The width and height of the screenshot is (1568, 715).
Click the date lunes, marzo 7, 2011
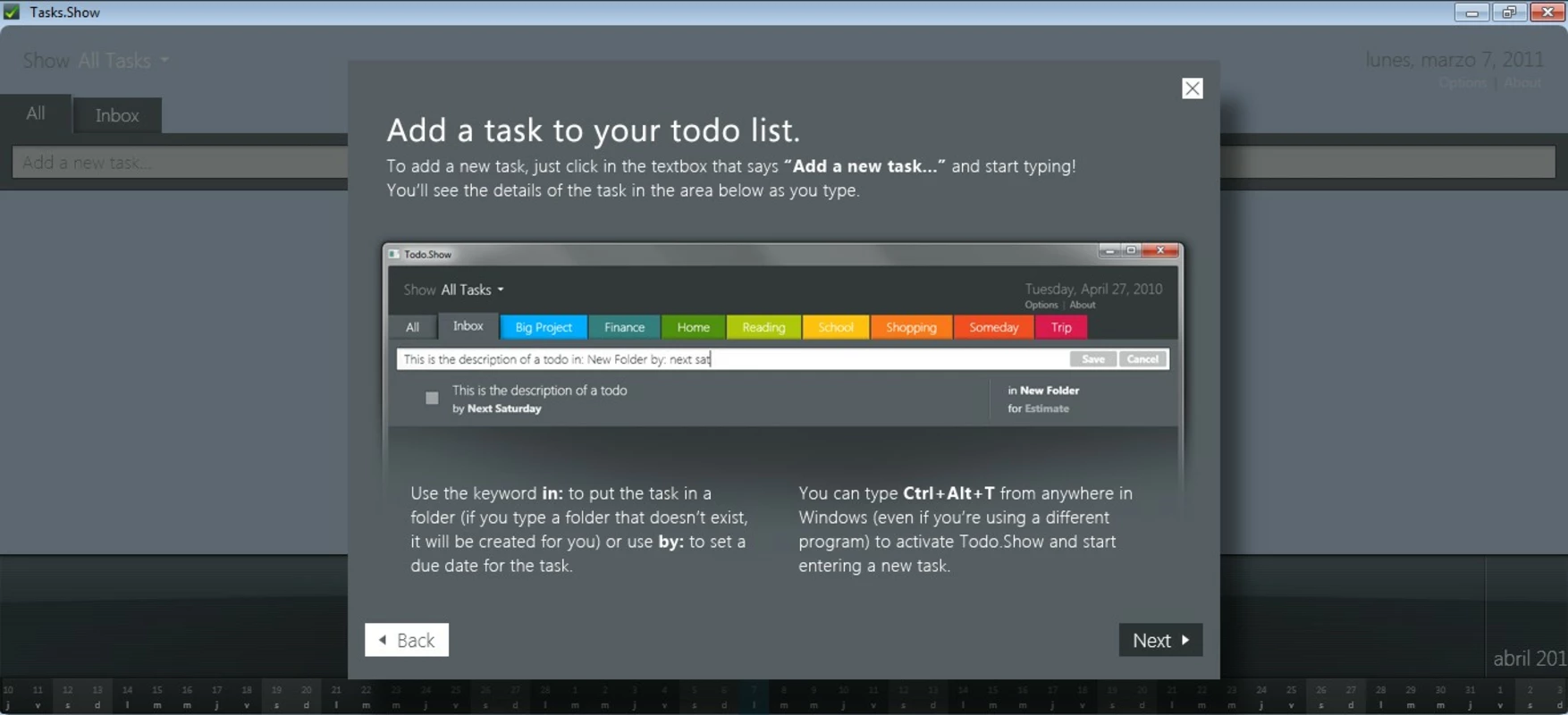click(1454, 60)
